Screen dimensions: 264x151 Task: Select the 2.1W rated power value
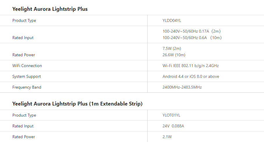tap(167, 137)
